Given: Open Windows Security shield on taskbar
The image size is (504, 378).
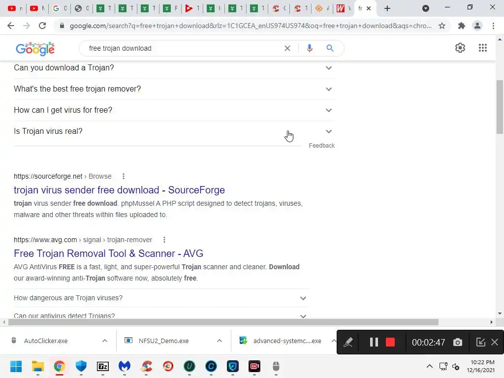Looking at the screenshot, I should point(81,366).
